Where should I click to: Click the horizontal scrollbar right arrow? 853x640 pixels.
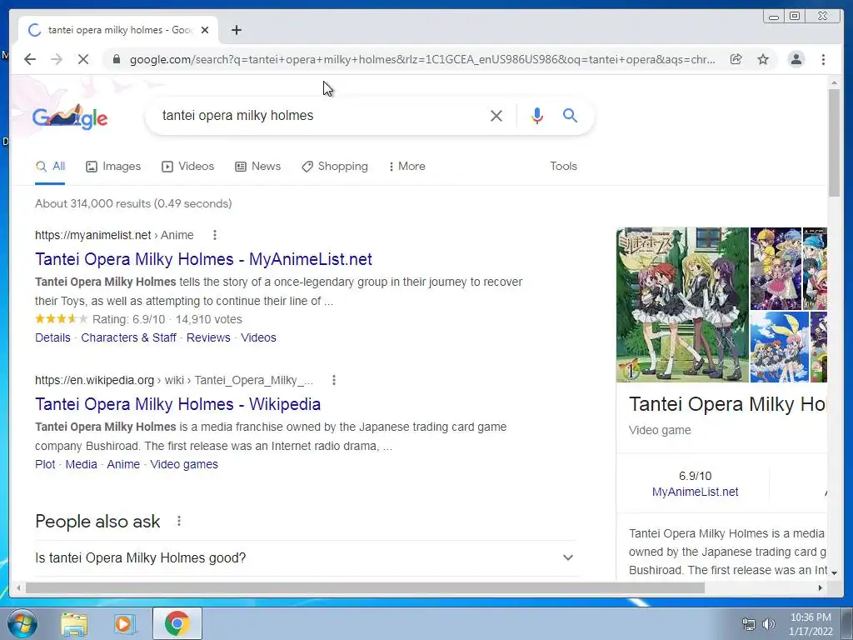tap(821, 587)
